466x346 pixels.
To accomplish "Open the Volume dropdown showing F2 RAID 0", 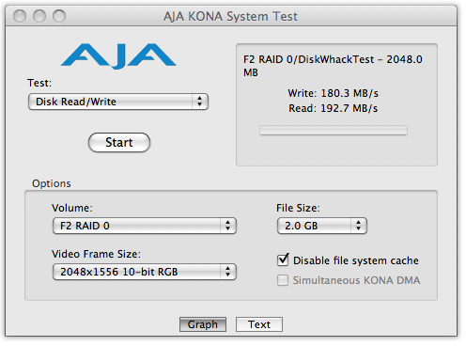I will pyautogui.click(x=145, y=226).
